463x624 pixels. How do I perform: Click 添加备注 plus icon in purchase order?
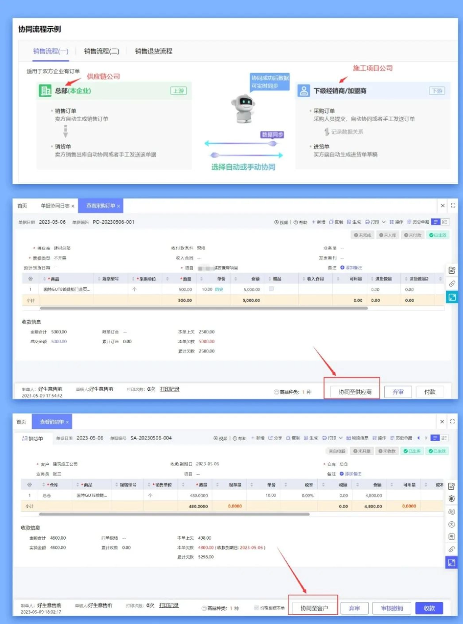[x=342, y=268]
